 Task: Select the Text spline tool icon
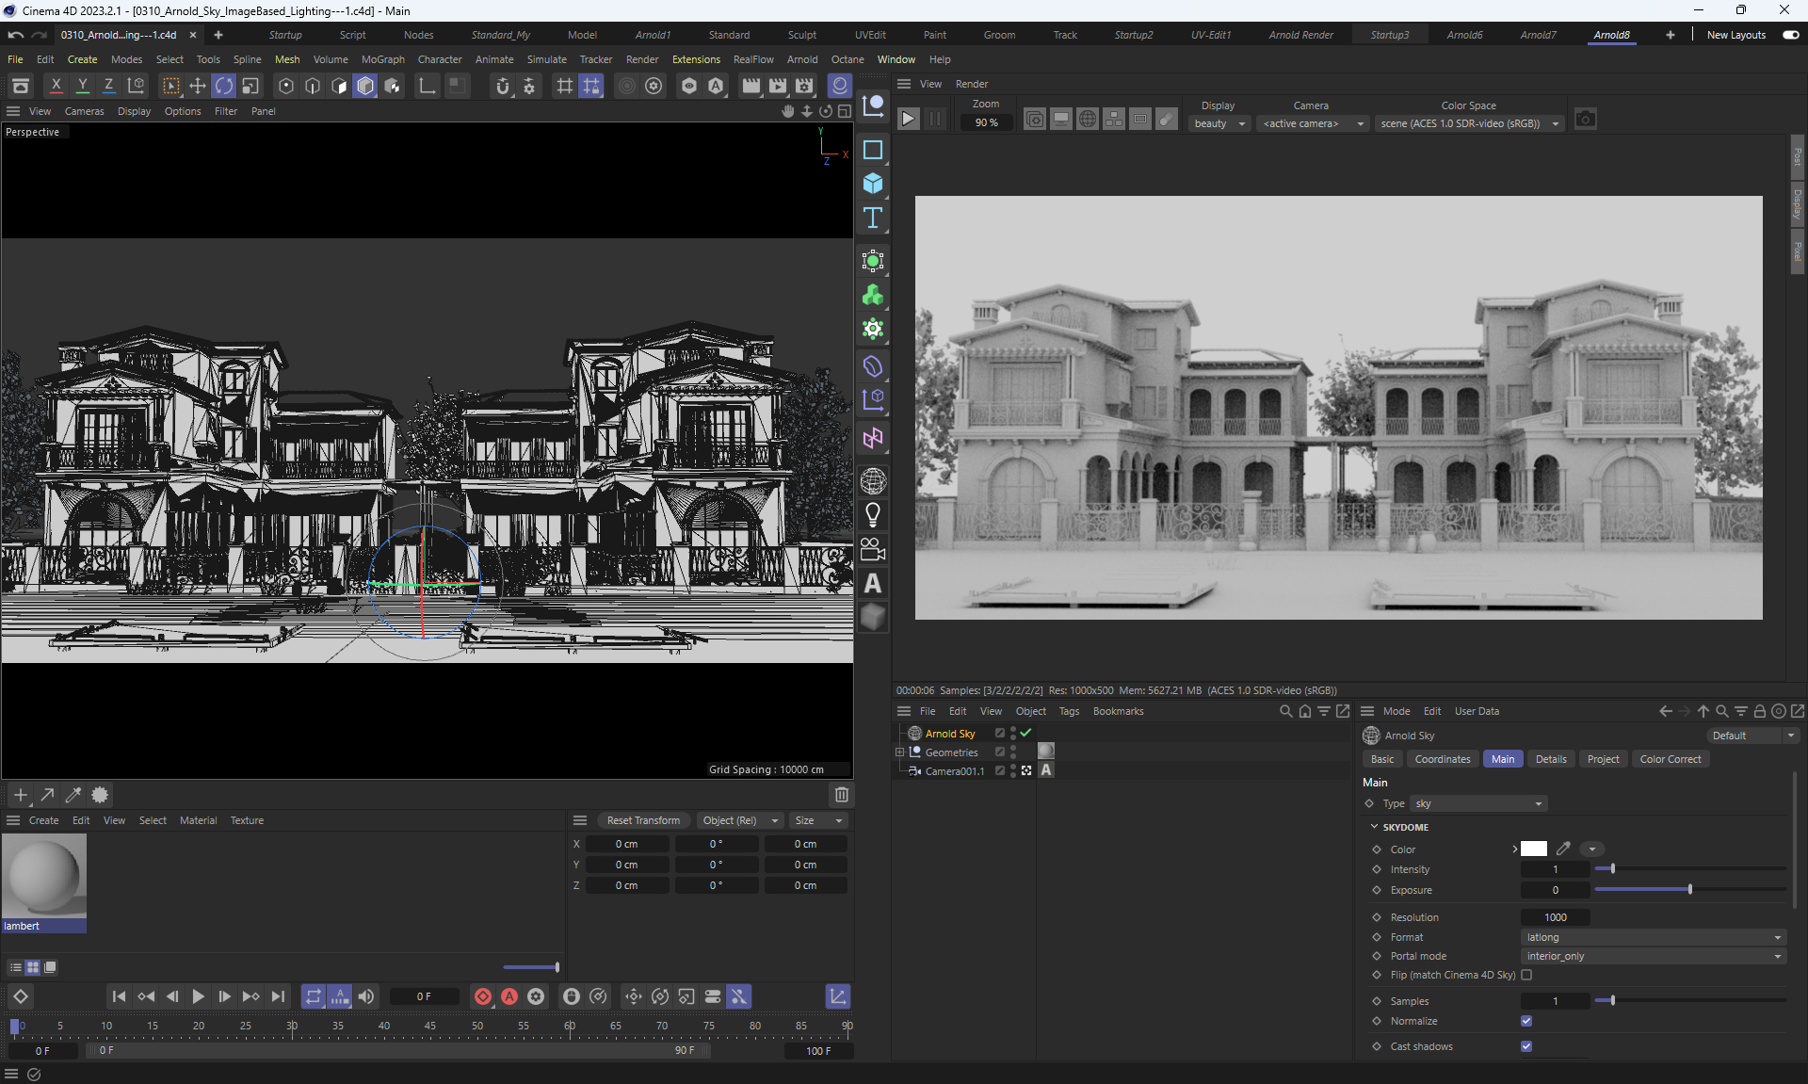[x=873, y=218]
